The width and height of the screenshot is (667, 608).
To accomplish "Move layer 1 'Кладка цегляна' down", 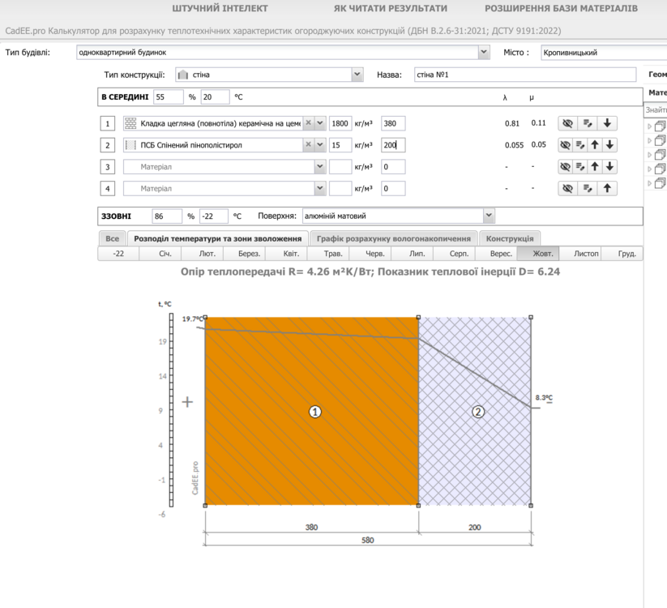I will [607, 123].
